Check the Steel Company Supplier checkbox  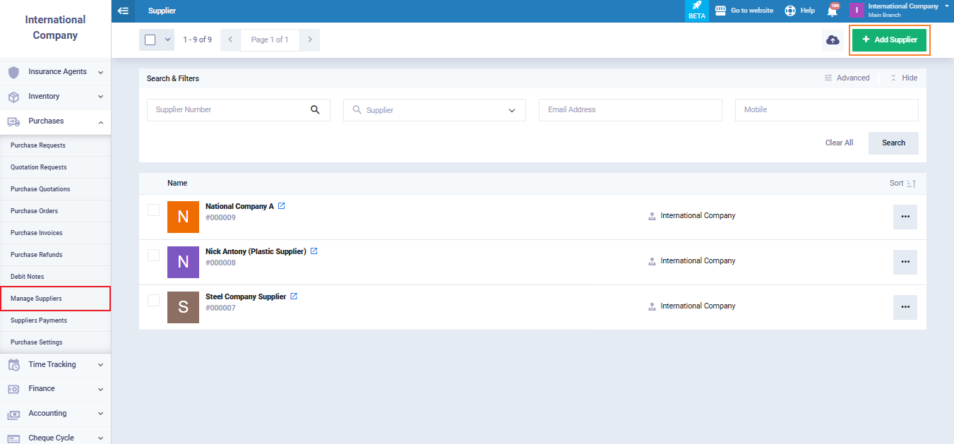pyautogui.click(x=153, y=300)
